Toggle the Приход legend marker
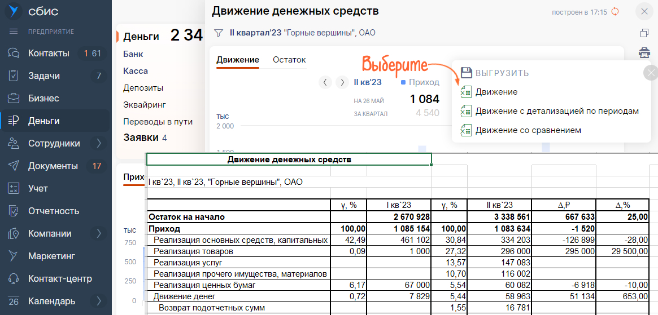Image resolution: width=658 pixels, height=315 pixels. click(403, 82)
